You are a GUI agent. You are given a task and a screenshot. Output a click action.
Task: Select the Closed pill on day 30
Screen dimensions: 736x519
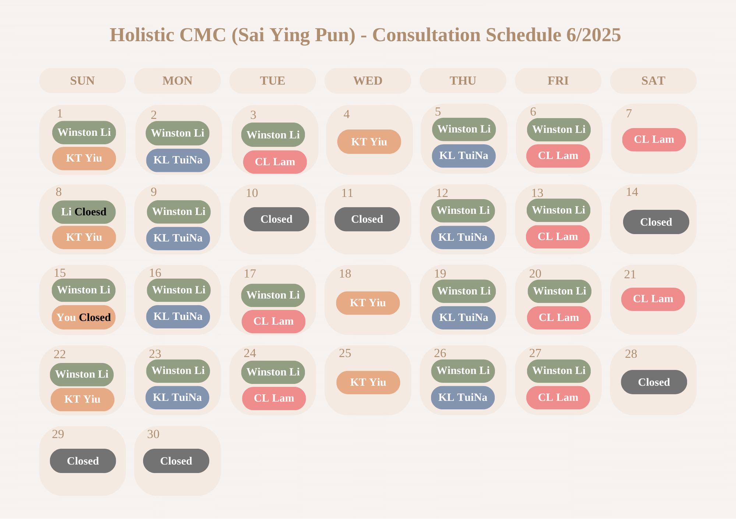click(x=176, y=461)
